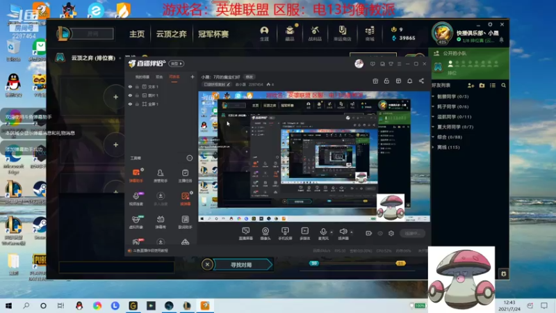
Task: Open the notification bell in Douyu companion
Action: (x=409, y=81)
